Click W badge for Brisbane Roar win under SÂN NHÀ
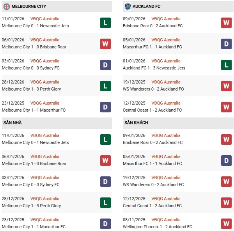The height and width of the screenshot is (231, 234). 105,160
